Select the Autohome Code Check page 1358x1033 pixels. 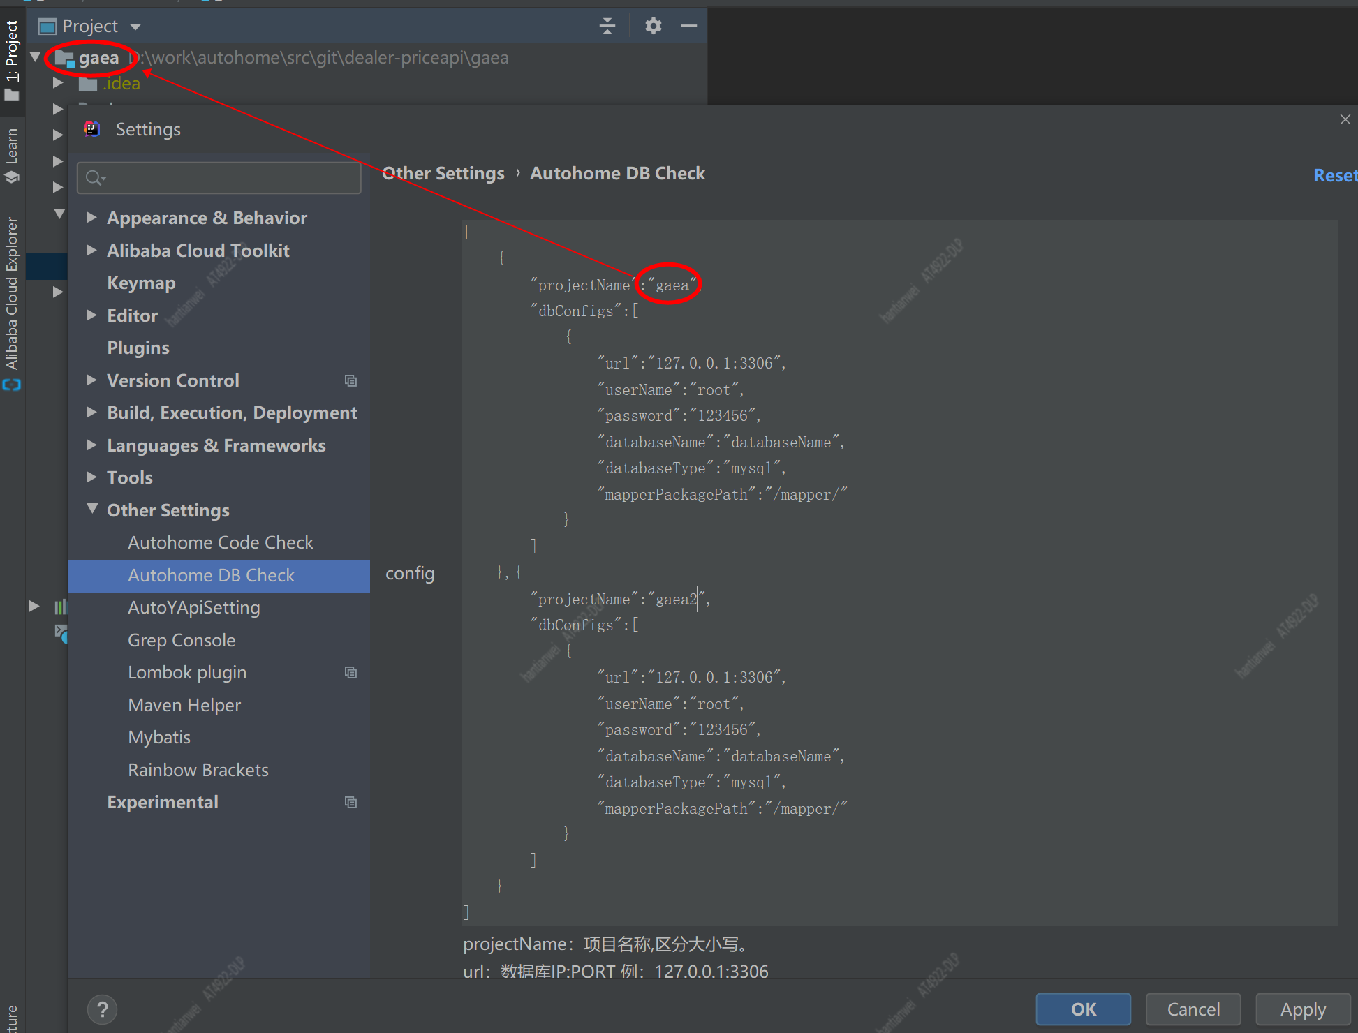221,542
